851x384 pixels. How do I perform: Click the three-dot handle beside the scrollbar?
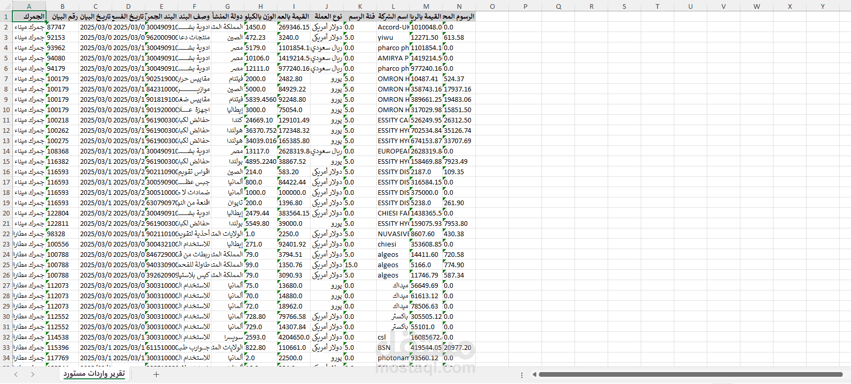click(x=521, y=375)
